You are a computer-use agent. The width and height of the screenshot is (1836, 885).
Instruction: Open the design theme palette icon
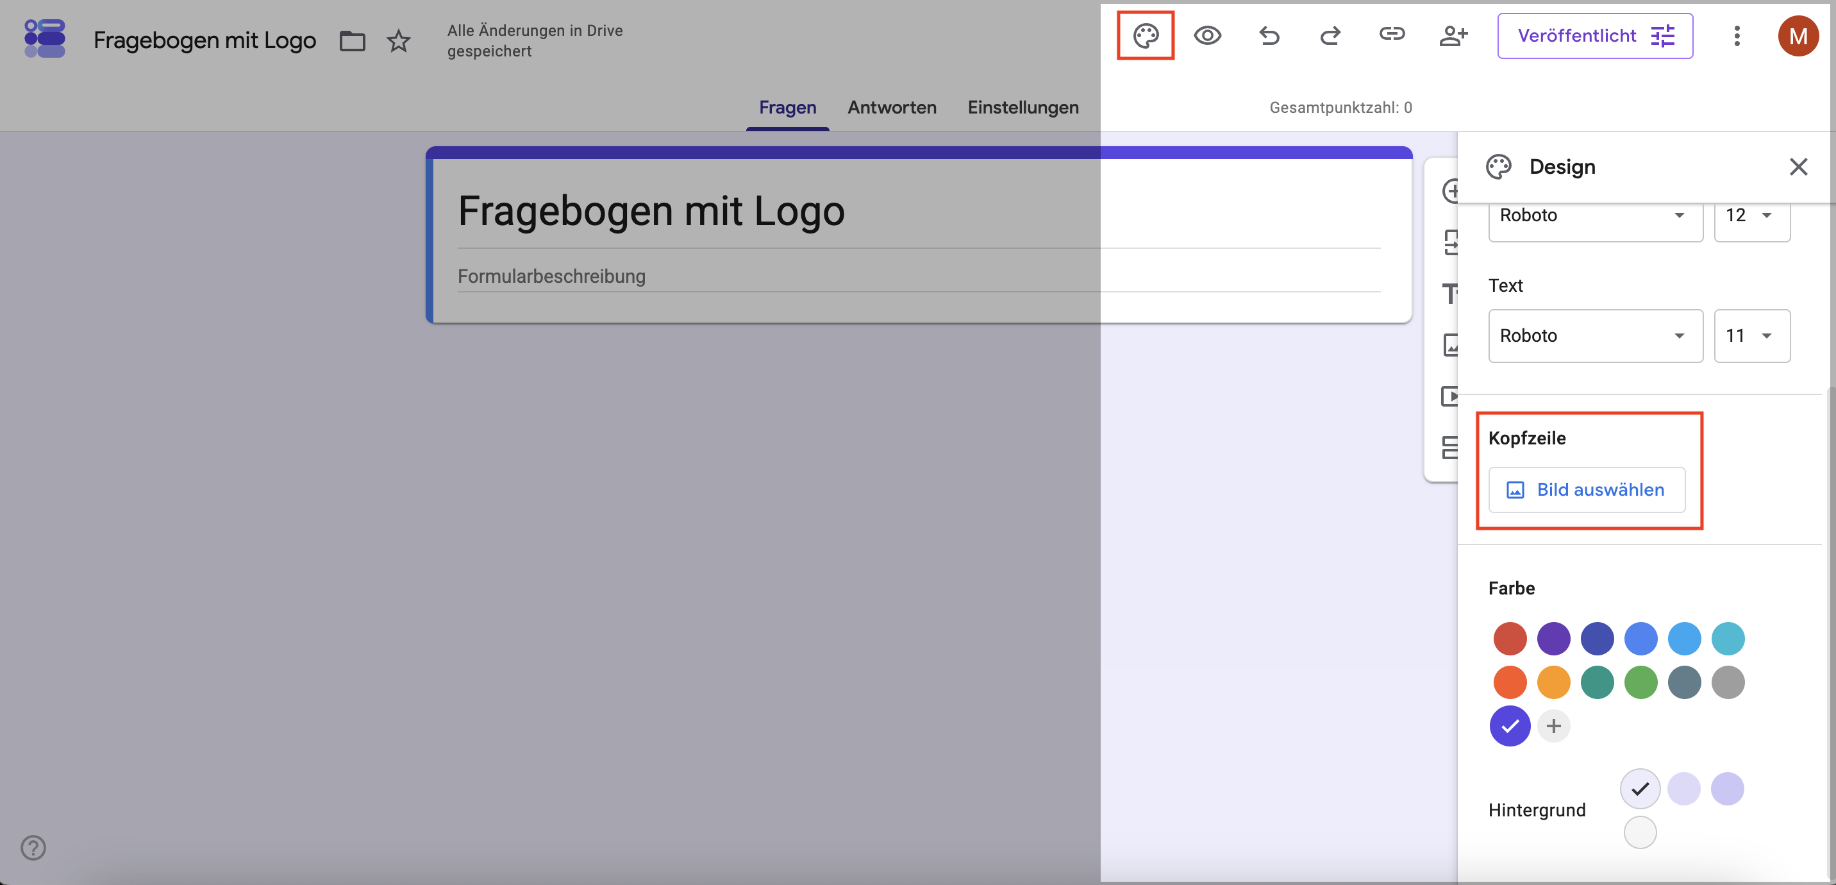pos(1146,36)
